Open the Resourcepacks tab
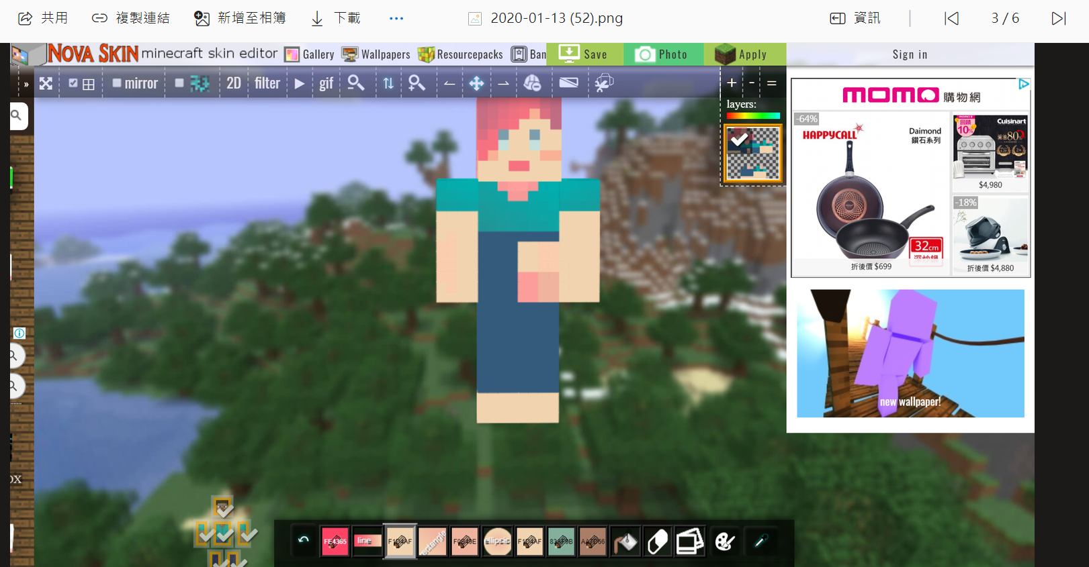The image size is (1089, 567). coord(460,54)
